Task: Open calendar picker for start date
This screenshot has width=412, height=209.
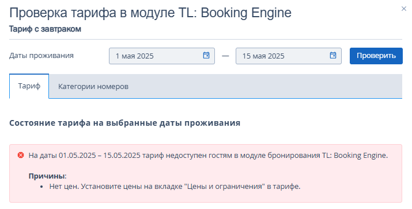Action: (x=206, y=55)
